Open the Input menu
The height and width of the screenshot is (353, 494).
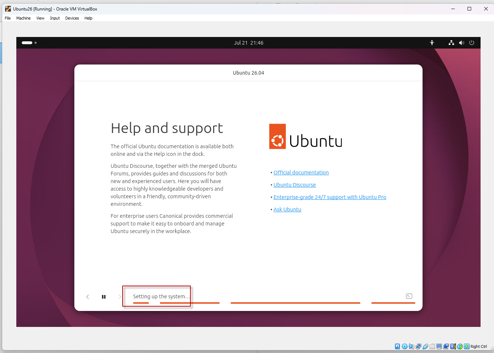tap(55, 18)
